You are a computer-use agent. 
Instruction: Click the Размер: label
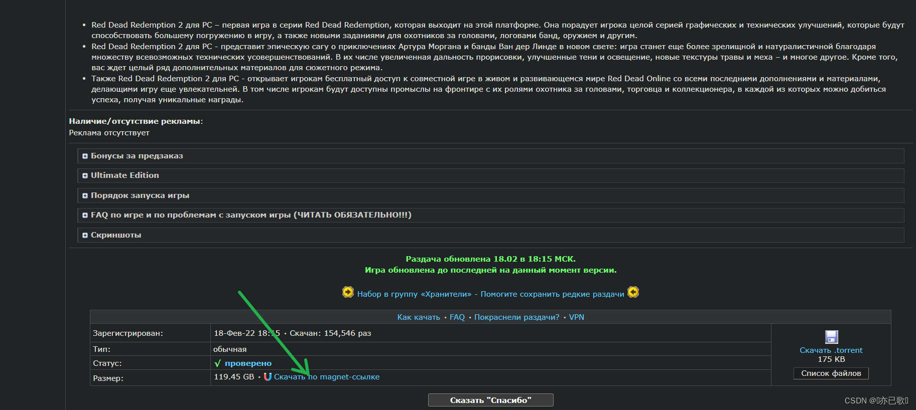coord(108,378)
